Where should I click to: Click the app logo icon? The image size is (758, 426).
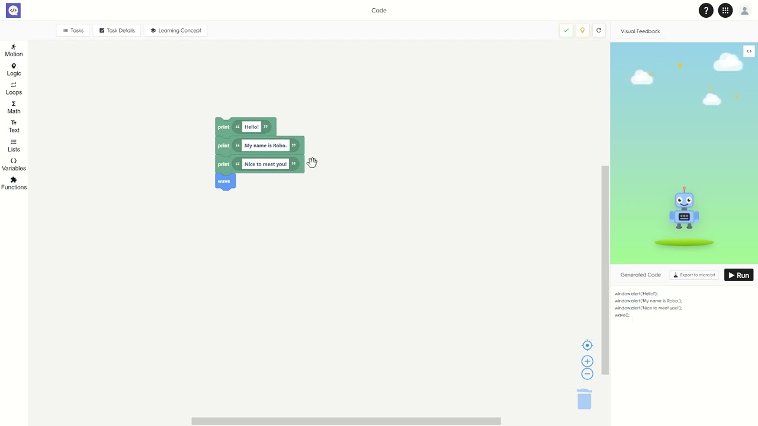pos(13,10)
